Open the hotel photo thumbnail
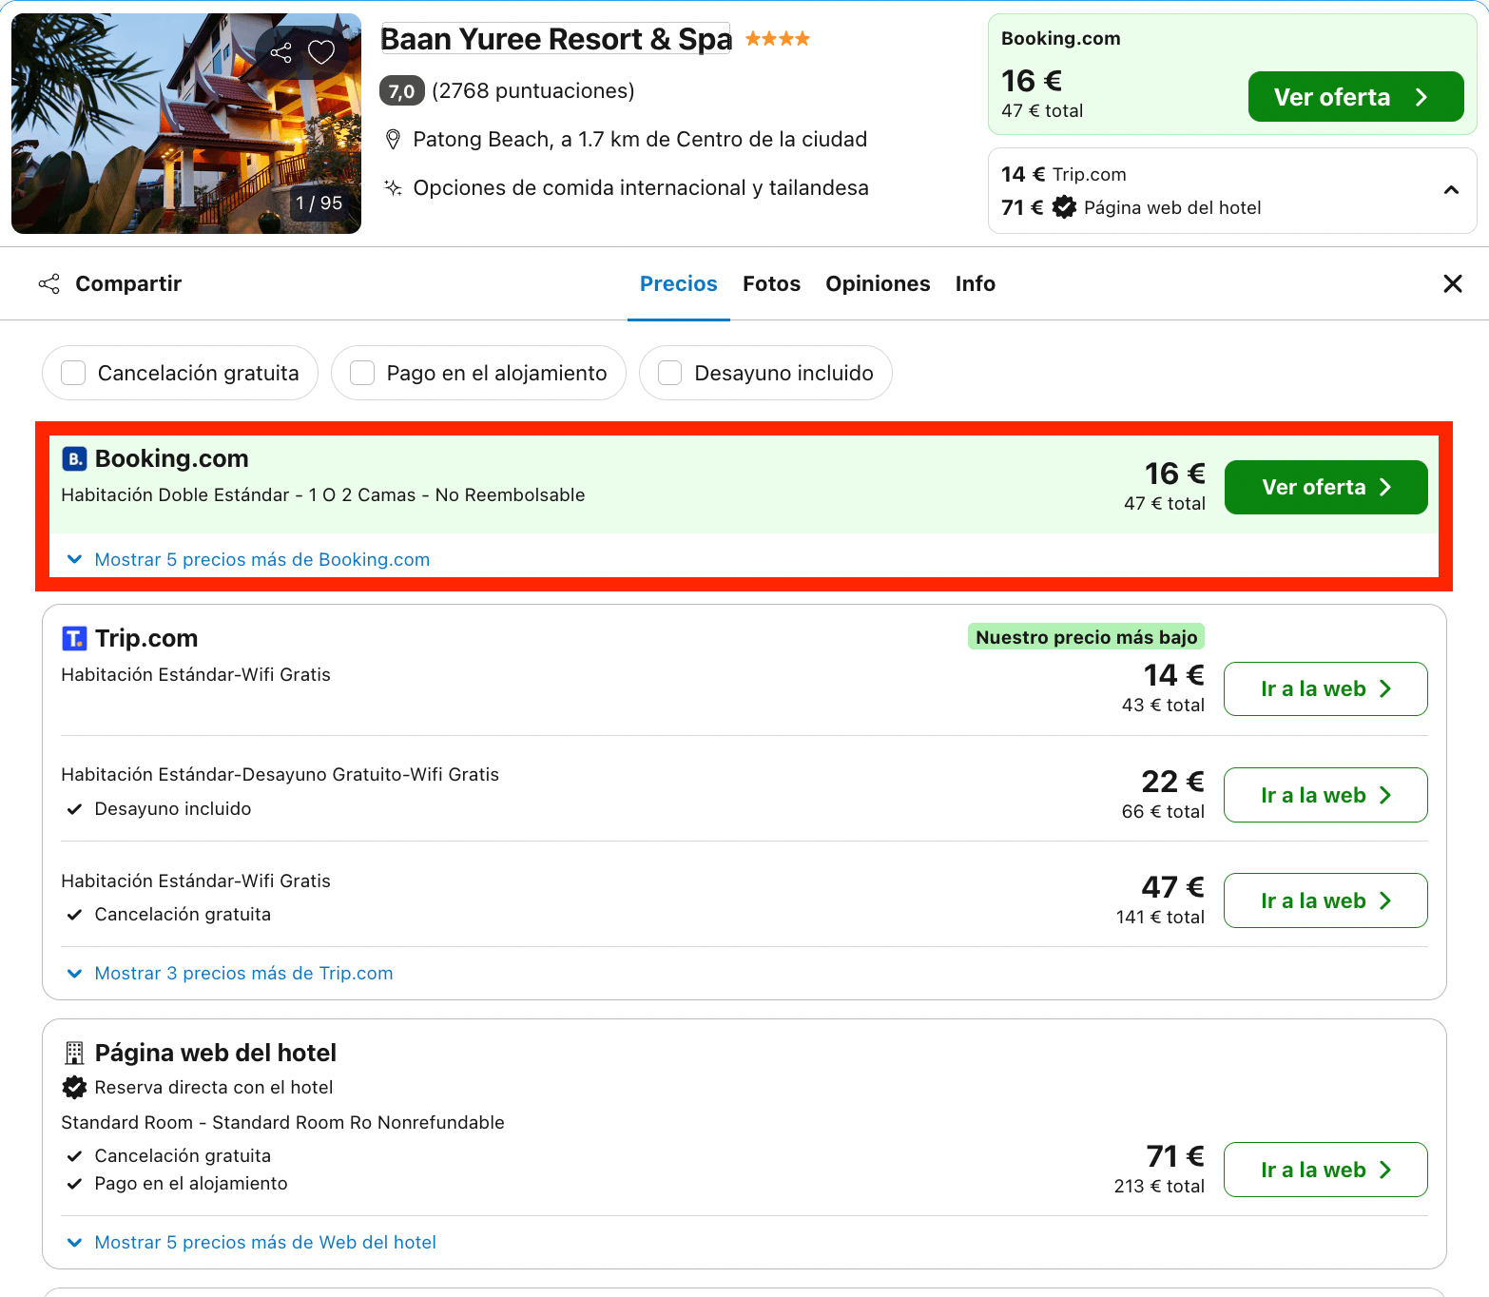This screenshot has width=1489, height=1297. click(186, 124)
